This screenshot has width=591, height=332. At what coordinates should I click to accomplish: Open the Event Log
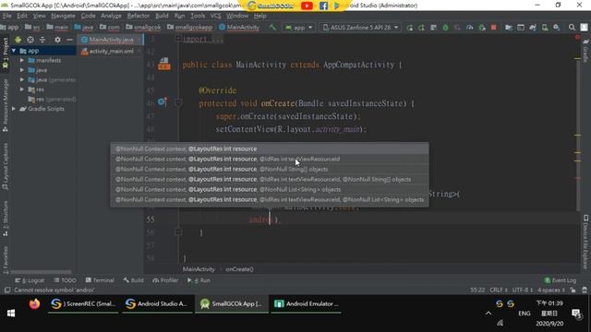tap(561, 280)
